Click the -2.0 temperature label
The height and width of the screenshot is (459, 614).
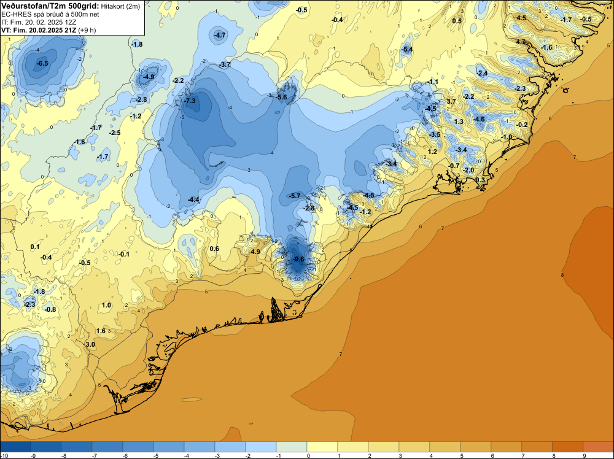pos(468,170)
